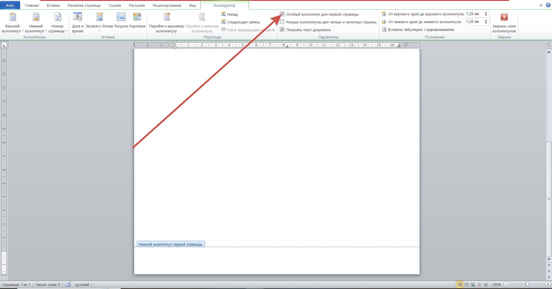Switch to the Вставка ribbon tab

[53, 5]
